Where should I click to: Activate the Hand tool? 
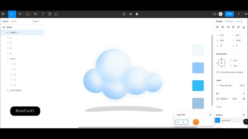coord(50,14)
